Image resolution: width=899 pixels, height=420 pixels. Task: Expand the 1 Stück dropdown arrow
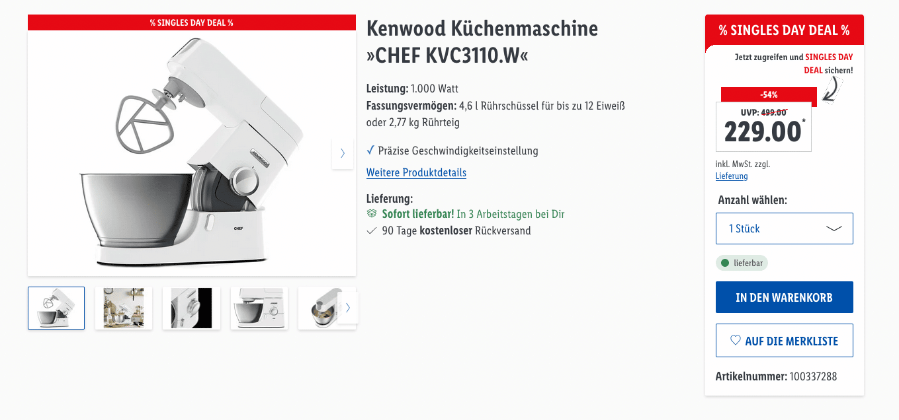pyautogui.click(x=834, y=228)
